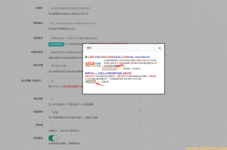
Task: Click the V3 badge in 4399 result
Action: 120,68
